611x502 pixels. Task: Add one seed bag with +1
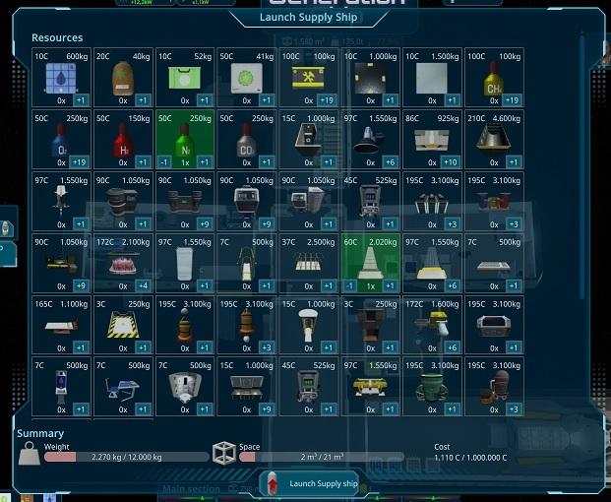(x=143, y=100)
